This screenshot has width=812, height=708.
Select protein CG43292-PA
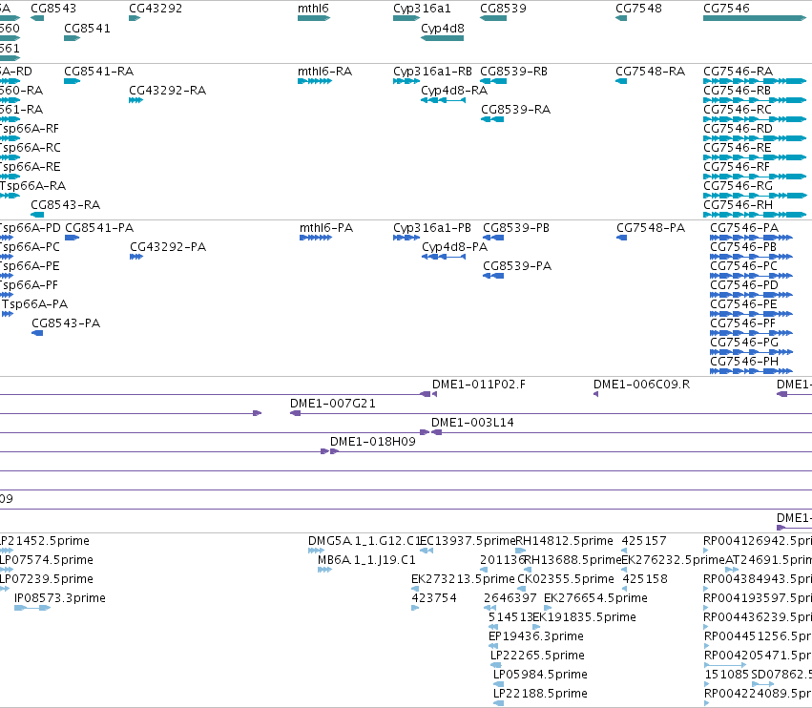tap(168, 247)
